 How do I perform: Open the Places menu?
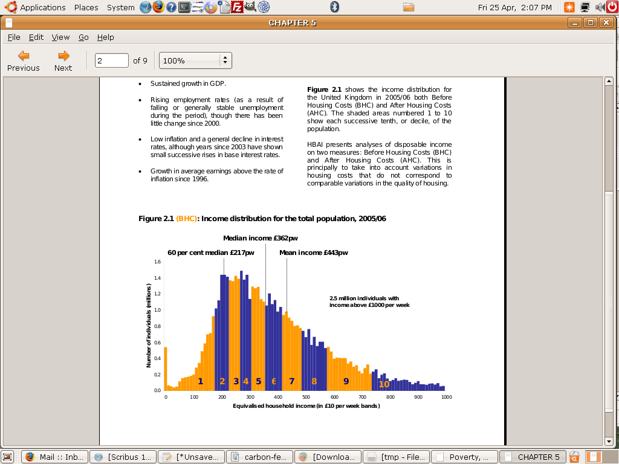click(86, 7)
